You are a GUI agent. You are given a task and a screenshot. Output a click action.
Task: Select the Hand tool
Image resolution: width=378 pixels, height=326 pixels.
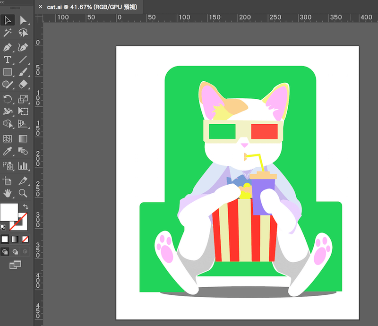[x=8, y=193]
